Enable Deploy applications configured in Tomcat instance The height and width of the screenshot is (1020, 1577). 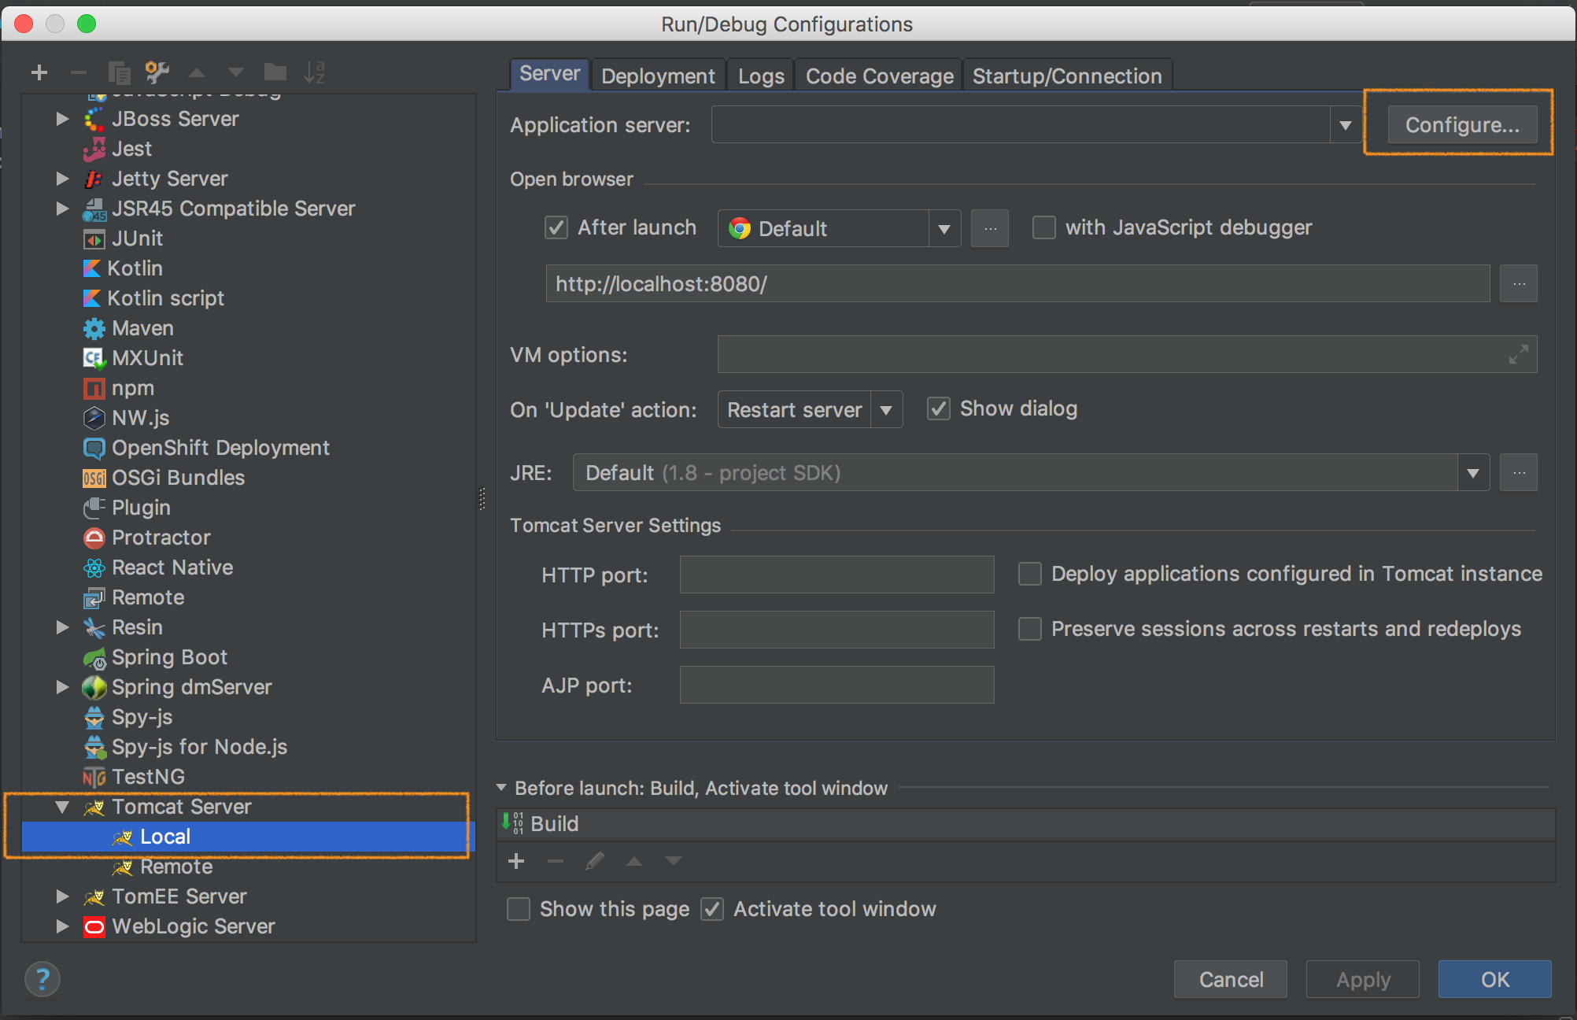click(1030, 574)
